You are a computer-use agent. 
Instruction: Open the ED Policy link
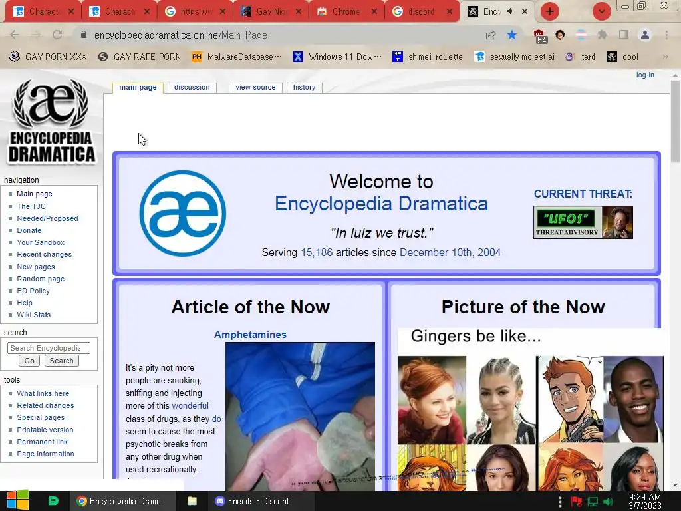(33, 291)
